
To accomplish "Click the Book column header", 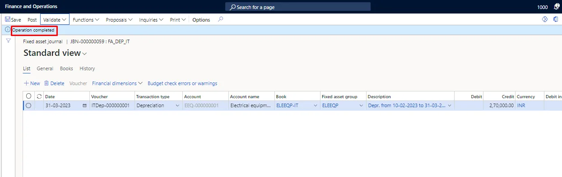I will point(281,96).
